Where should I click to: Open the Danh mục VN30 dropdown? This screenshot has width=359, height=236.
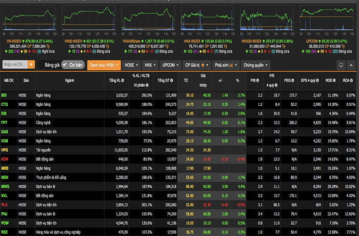pyautogui.click(x=105, y=65)
